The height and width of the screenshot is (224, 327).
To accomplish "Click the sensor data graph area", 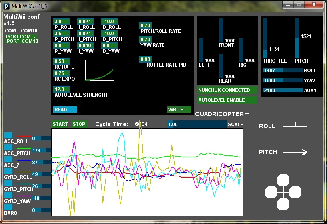I will point(147,172).
